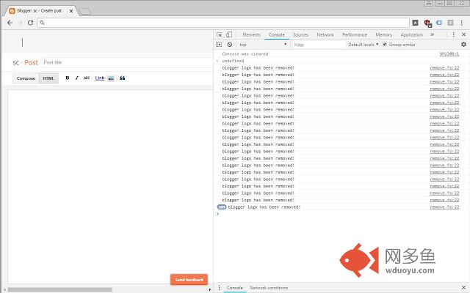Click the horizontal scrollbar thumb under editor
The height and width of the screenshot is (293, 470).
(x=59, y=289)
